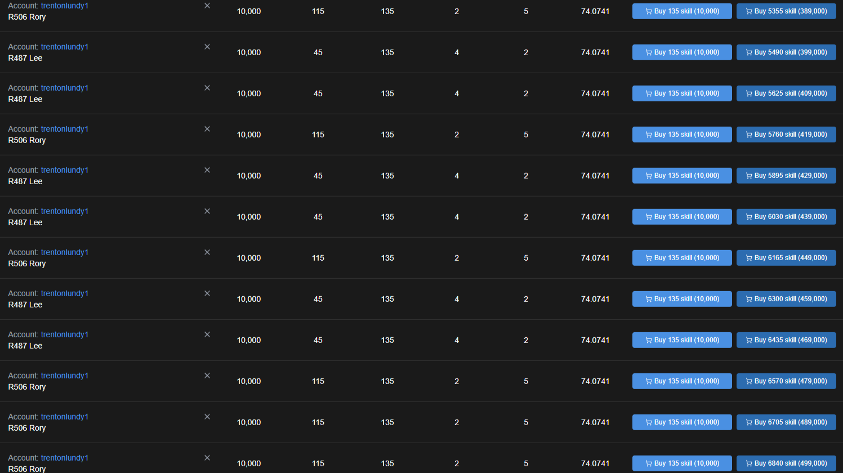Remove the row with Buy 6030 skill
The image size is (843, 473).
207,211
